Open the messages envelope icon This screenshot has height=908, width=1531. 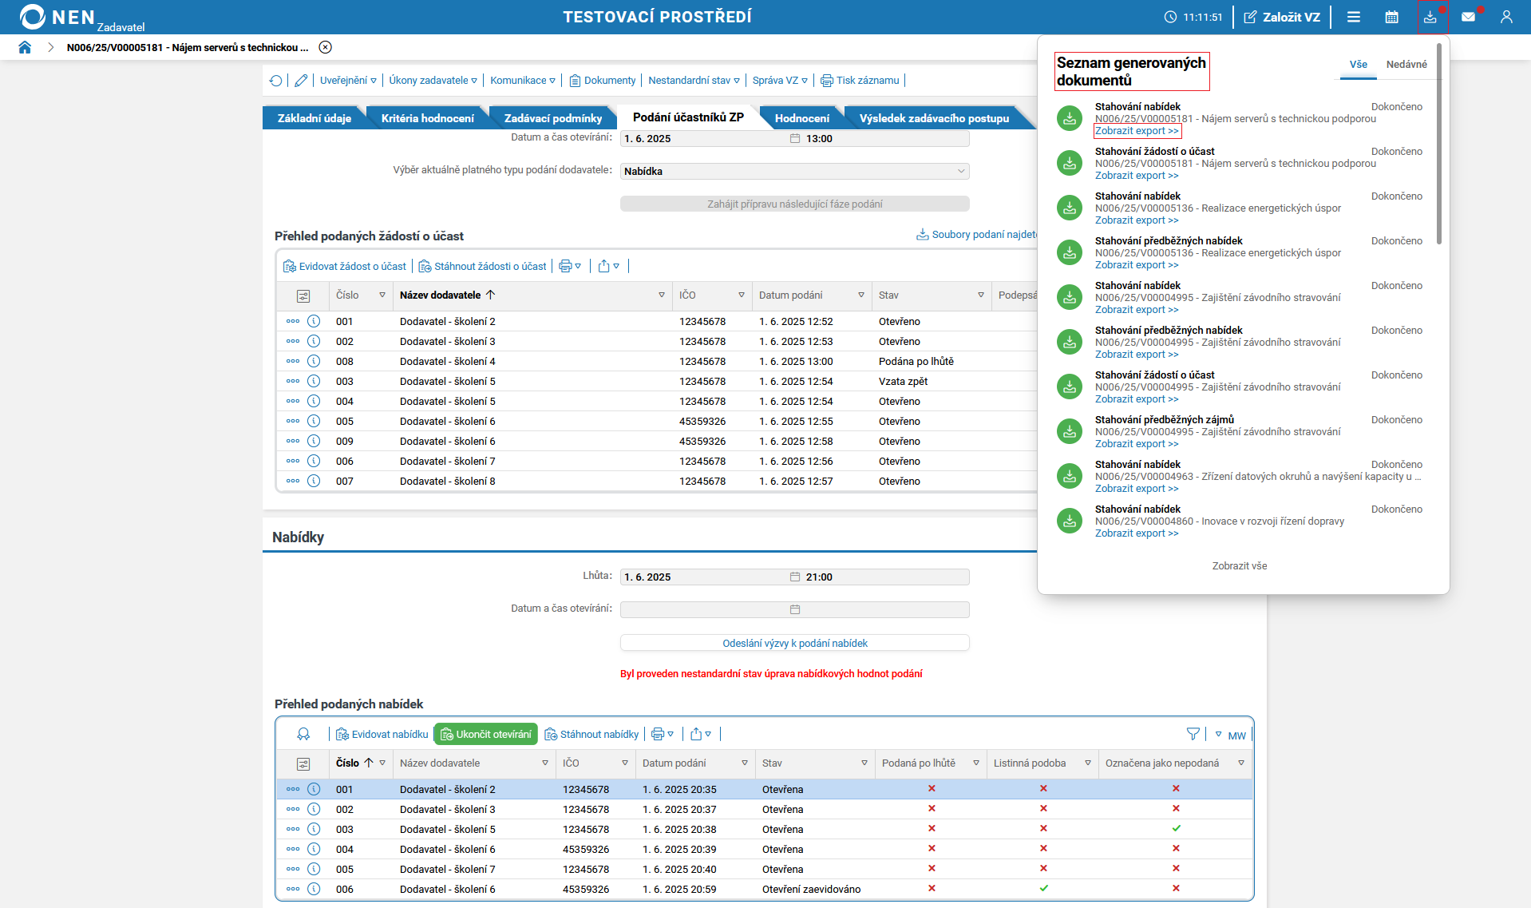1468,17
